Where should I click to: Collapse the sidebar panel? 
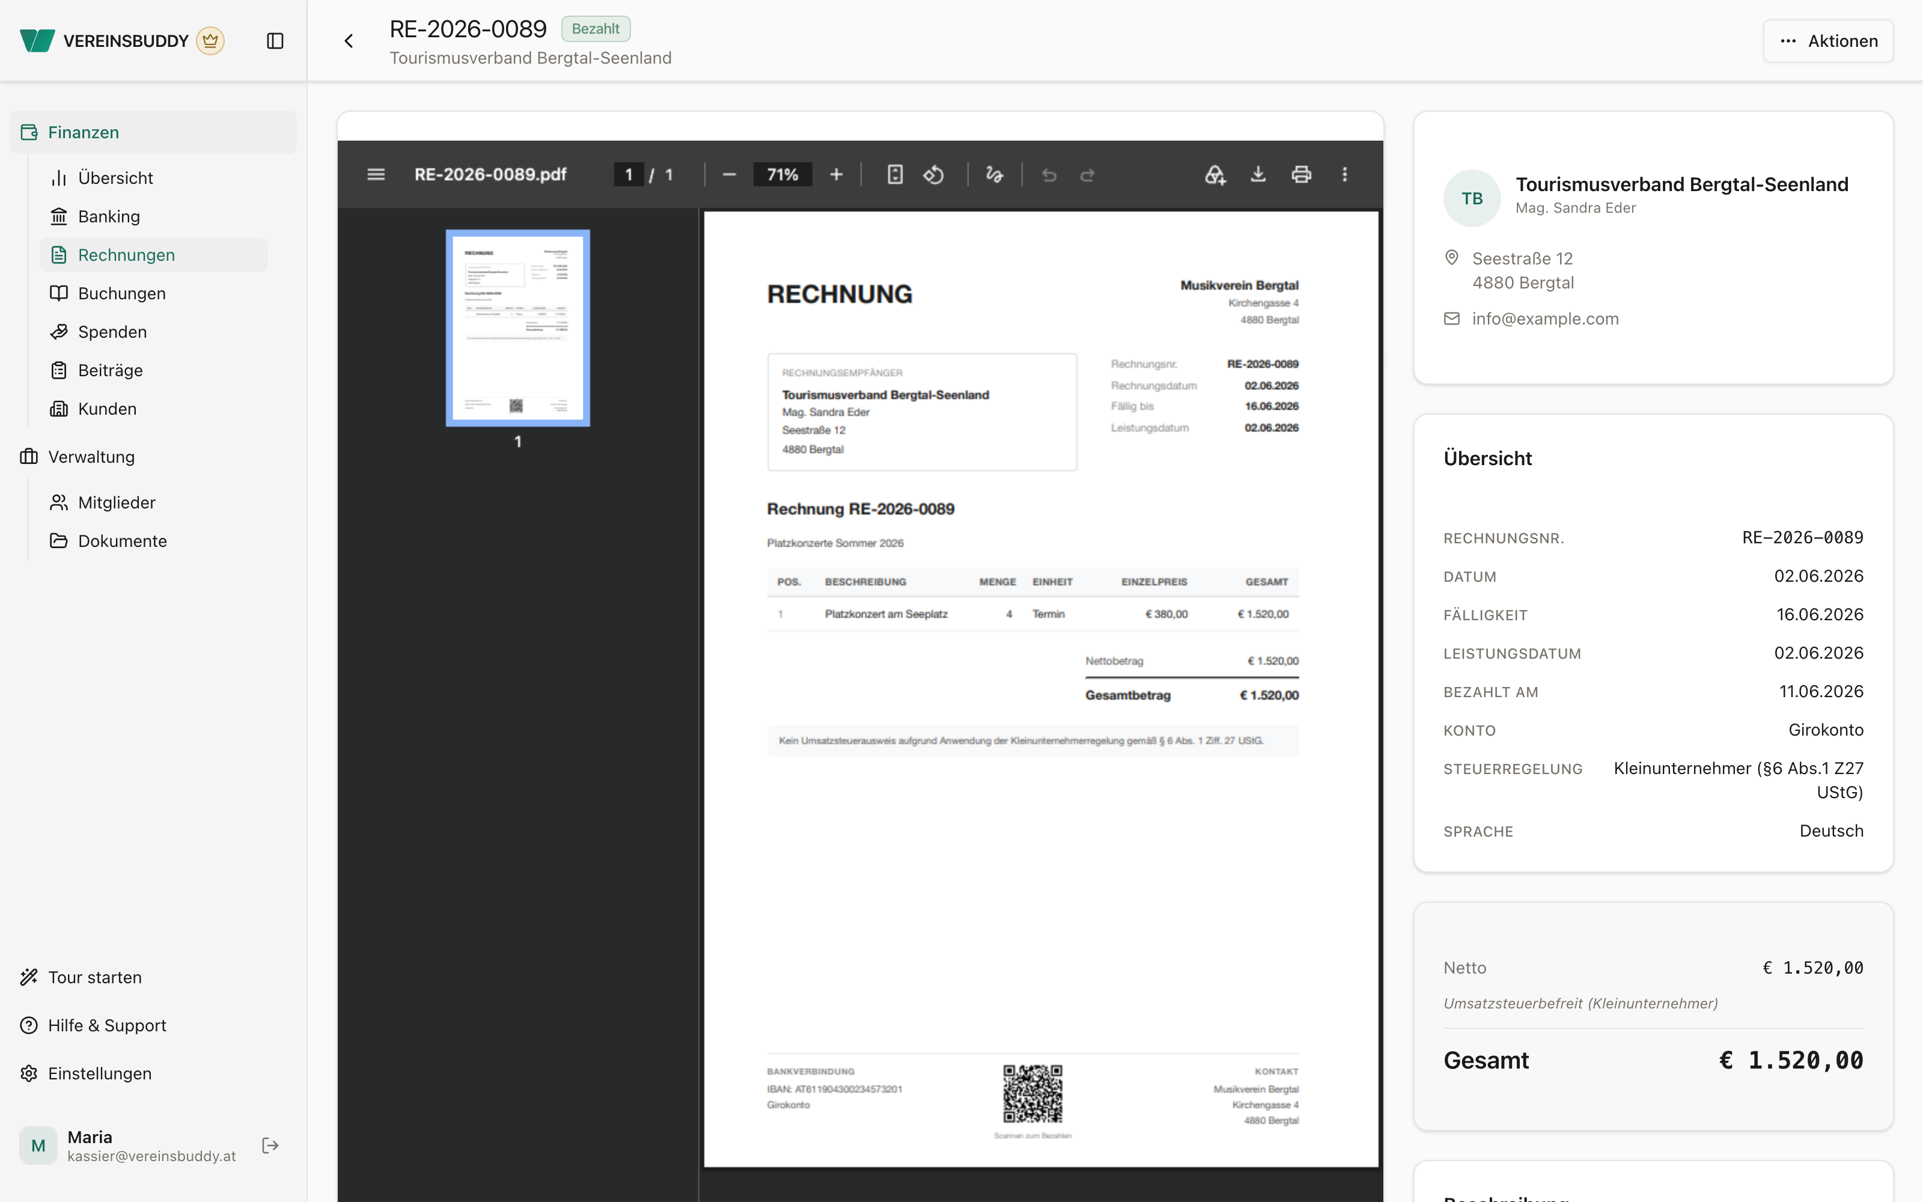pyautogui.click(x=275, y=40)
